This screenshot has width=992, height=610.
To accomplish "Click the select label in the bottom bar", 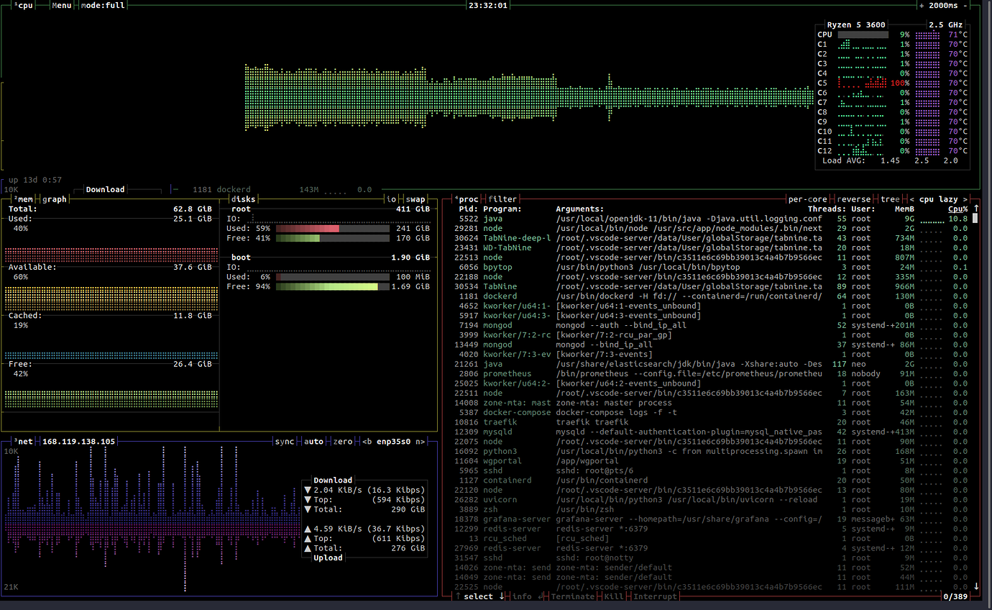I will click(x=479, y=596).
